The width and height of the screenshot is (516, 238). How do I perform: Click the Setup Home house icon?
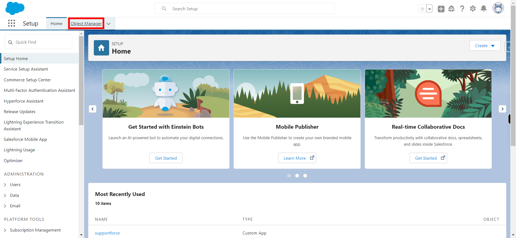[x=101, y=48]
